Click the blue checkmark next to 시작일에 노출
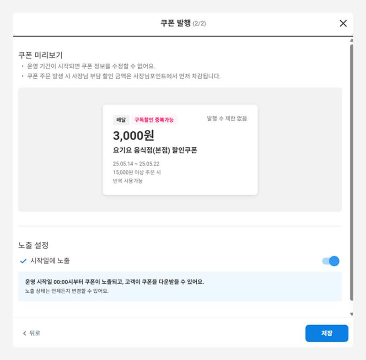366x360 pixels. (23, 261)
